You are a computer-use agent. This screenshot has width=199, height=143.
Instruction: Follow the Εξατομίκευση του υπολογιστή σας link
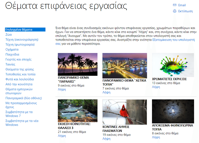(173, 40)
